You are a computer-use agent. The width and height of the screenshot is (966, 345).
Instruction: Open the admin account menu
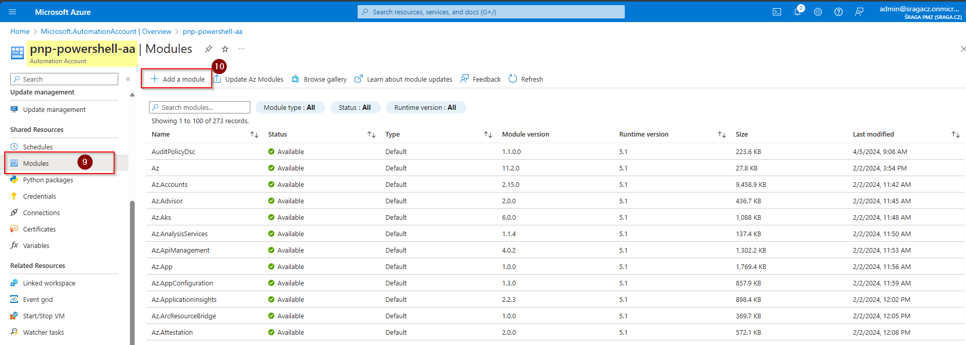pos(920,12)
